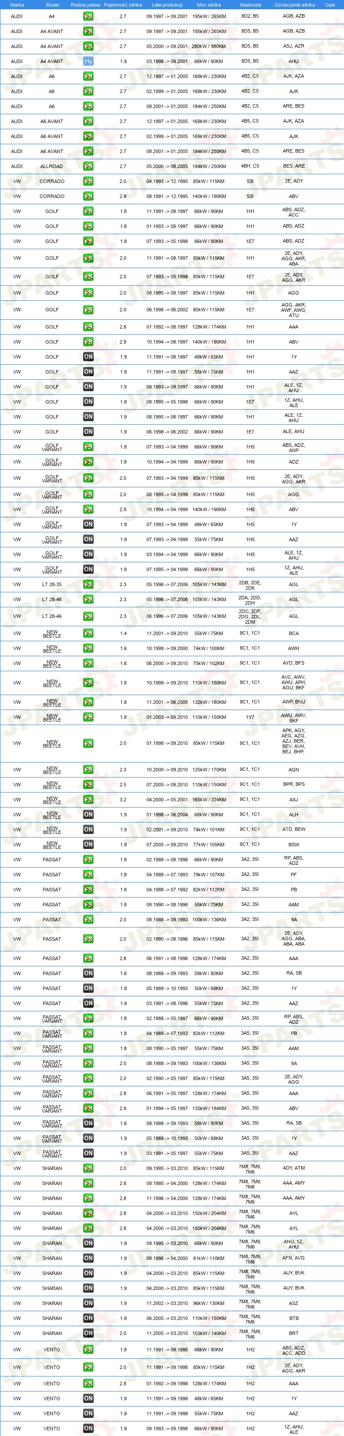Select the petrol icon in the Passat 2.0 9A sedan row
This screenshot has height=1436, width=344.
tap(88, 920)
